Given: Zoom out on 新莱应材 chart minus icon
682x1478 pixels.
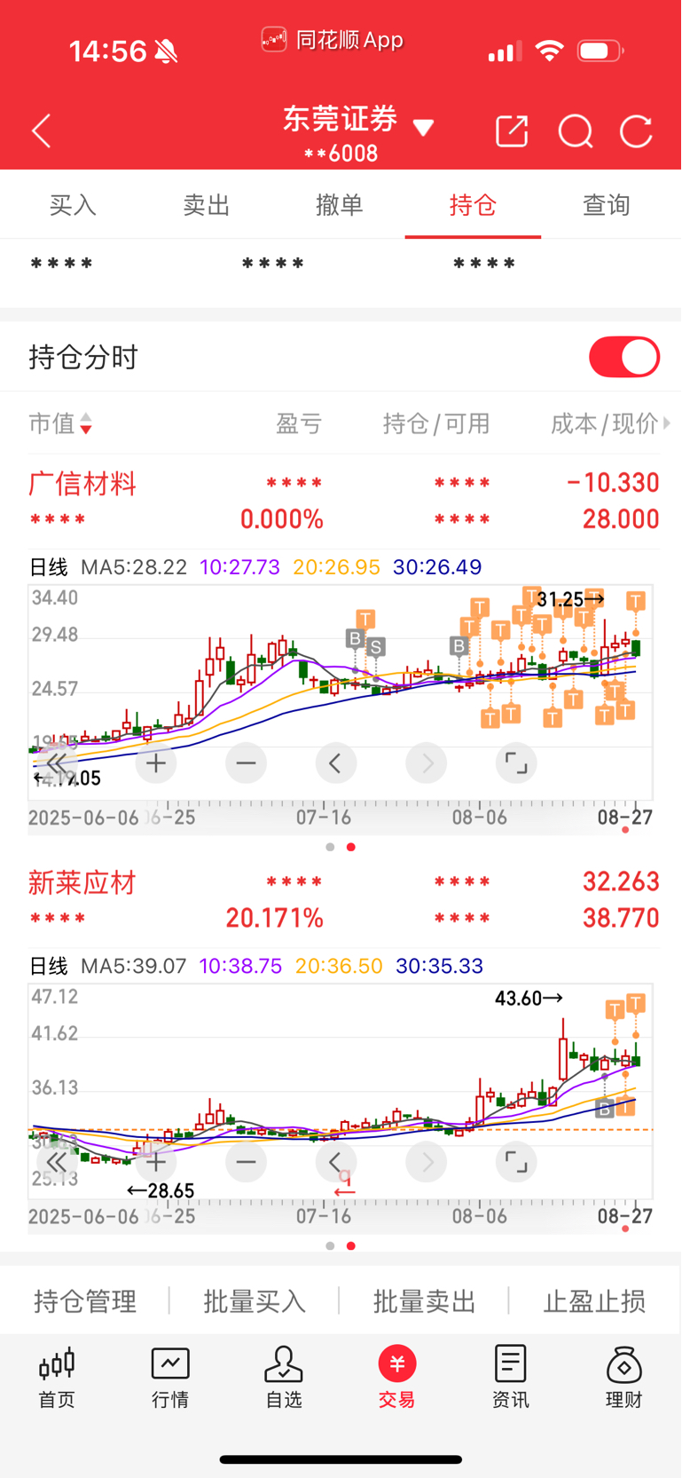Looking at the screenshot, I should 246,1162.
